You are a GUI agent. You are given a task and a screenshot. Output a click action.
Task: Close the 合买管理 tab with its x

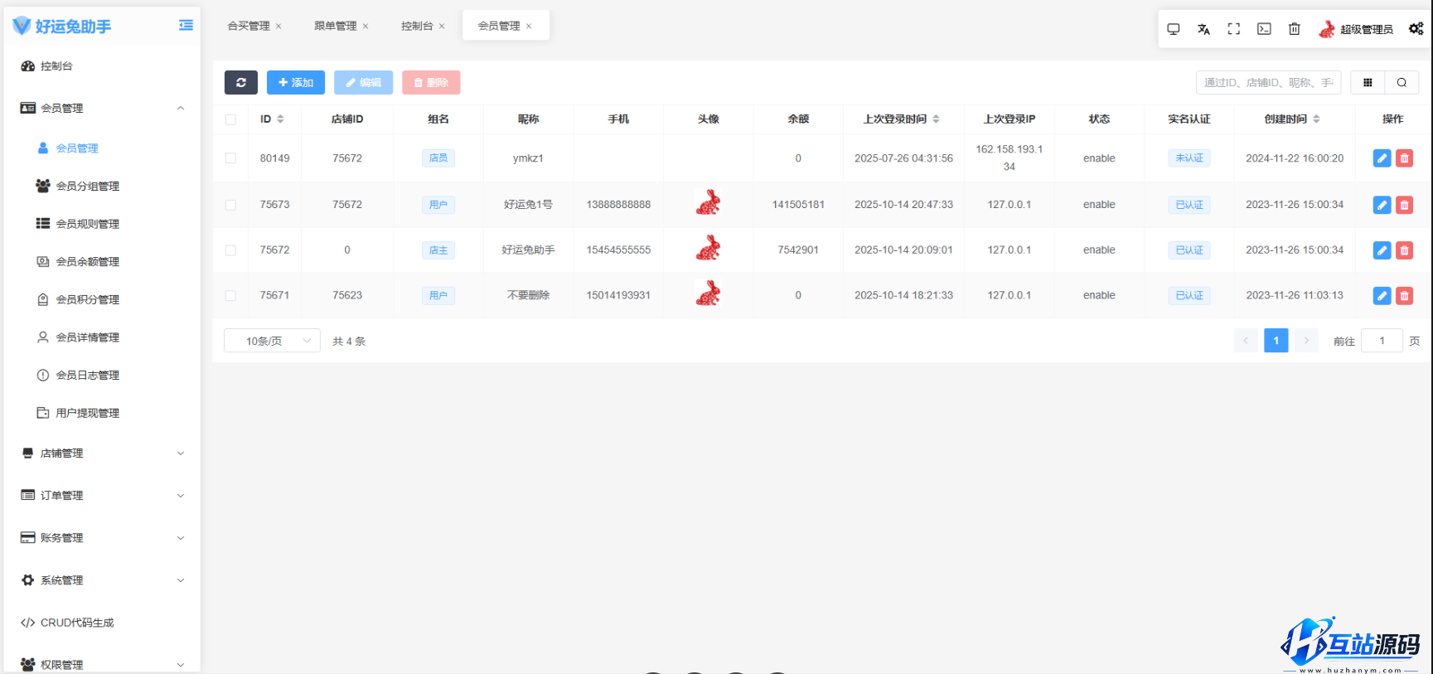point(278,27)
